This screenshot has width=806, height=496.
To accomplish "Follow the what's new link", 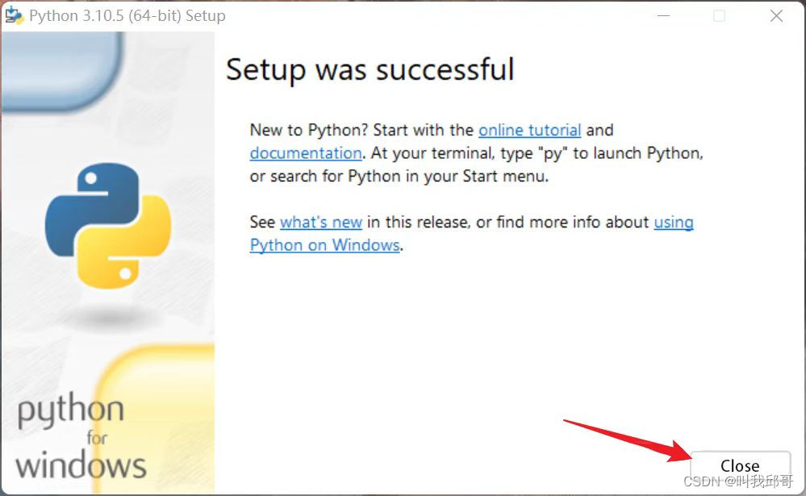I will point(320,222).
